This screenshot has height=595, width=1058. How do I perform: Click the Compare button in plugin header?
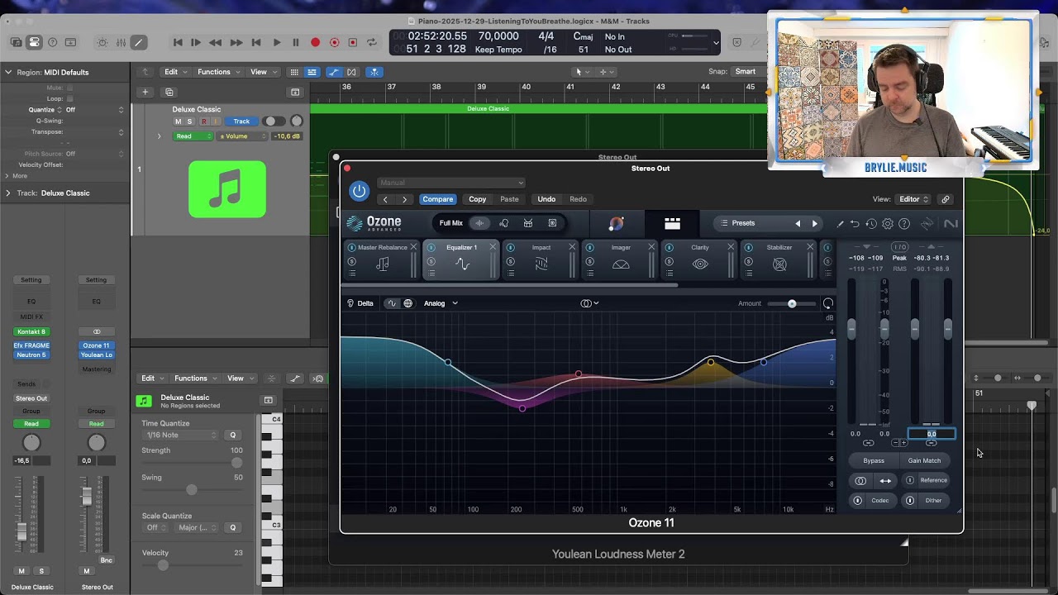point(437,199)
